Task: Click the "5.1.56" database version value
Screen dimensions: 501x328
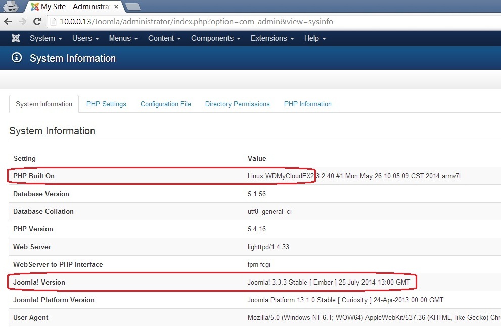Action: [257, 194]
